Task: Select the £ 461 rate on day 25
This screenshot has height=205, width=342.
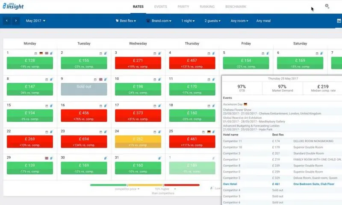Action: pyautogui.click(x=192, y=142)
